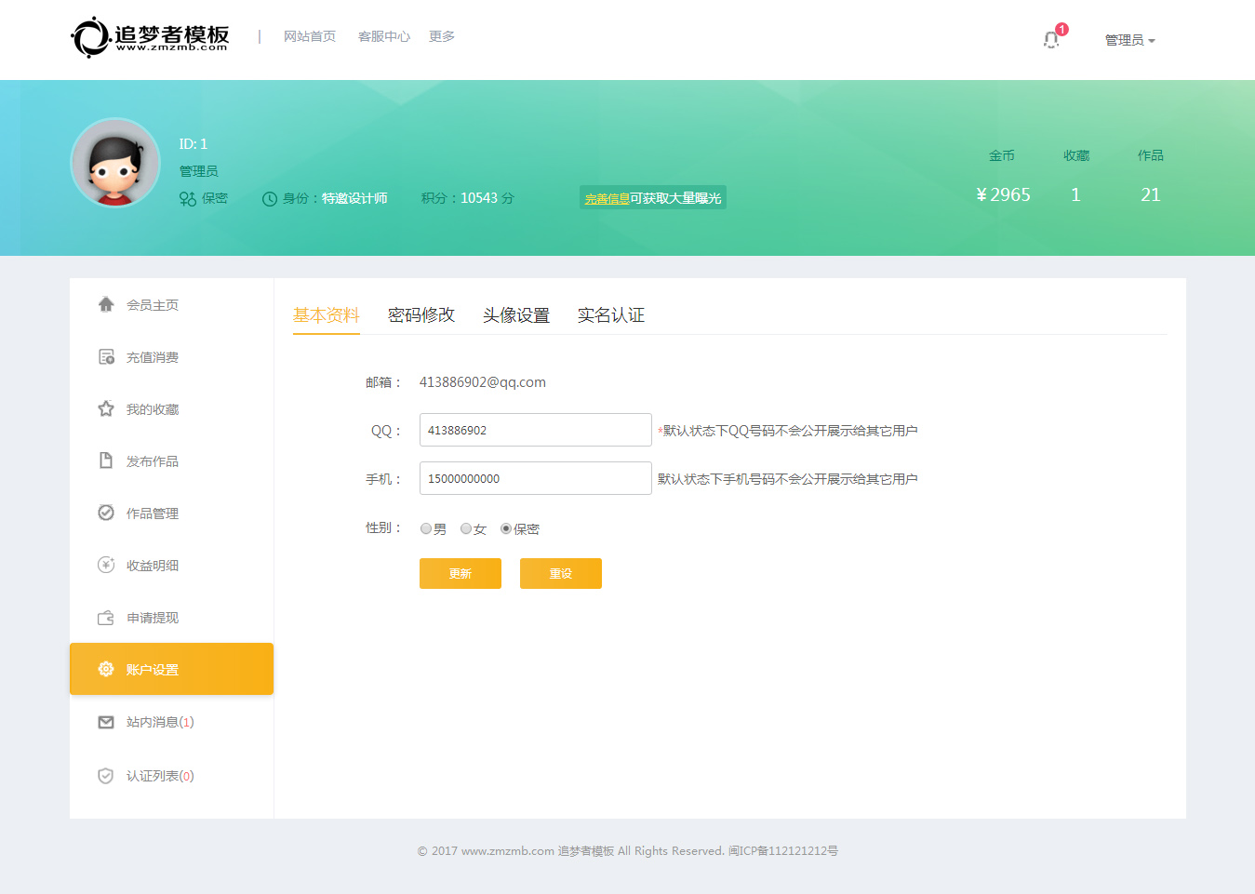Screen dimensions: 1255x894
Task: Click the 发布作品 document icon
Action: (x=106, y=460)
